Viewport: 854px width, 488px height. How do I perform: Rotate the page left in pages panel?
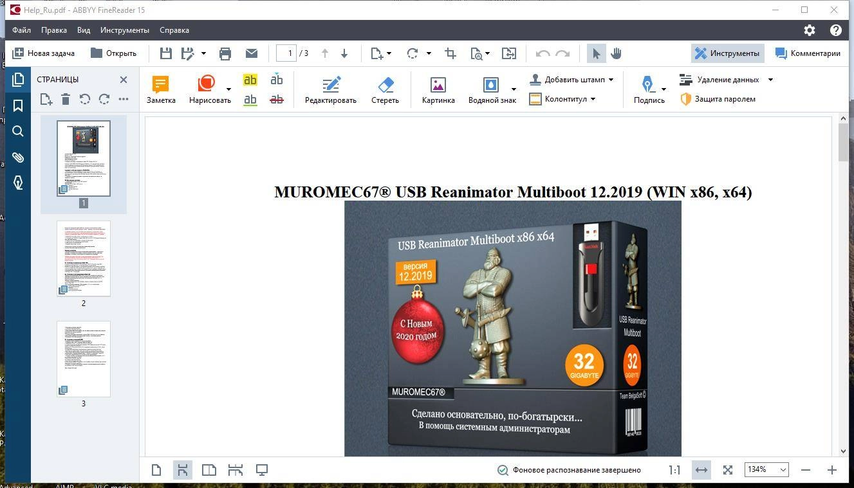click(85, 99)
